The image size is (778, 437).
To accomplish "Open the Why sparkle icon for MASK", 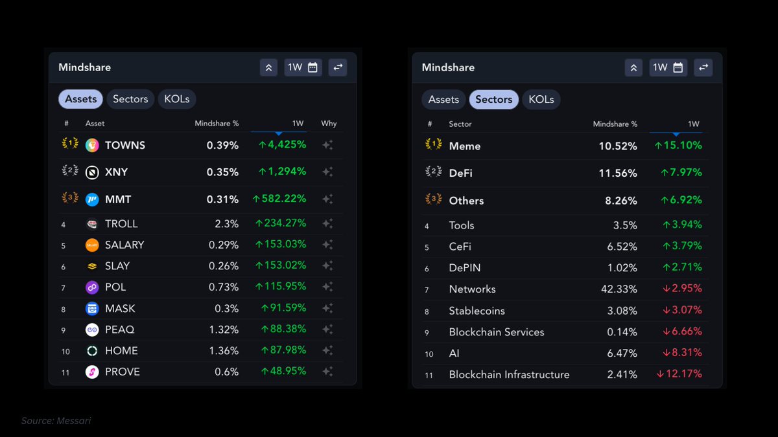I will coord(328,308).
